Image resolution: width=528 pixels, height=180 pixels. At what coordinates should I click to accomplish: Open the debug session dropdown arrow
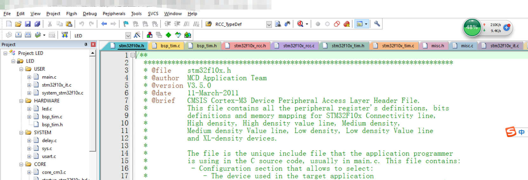click(x=307, y=24)
